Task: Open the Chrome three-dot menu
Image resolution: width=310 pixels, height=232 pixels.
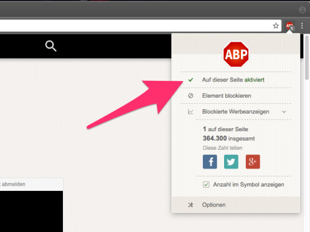Action: [302, 26]
